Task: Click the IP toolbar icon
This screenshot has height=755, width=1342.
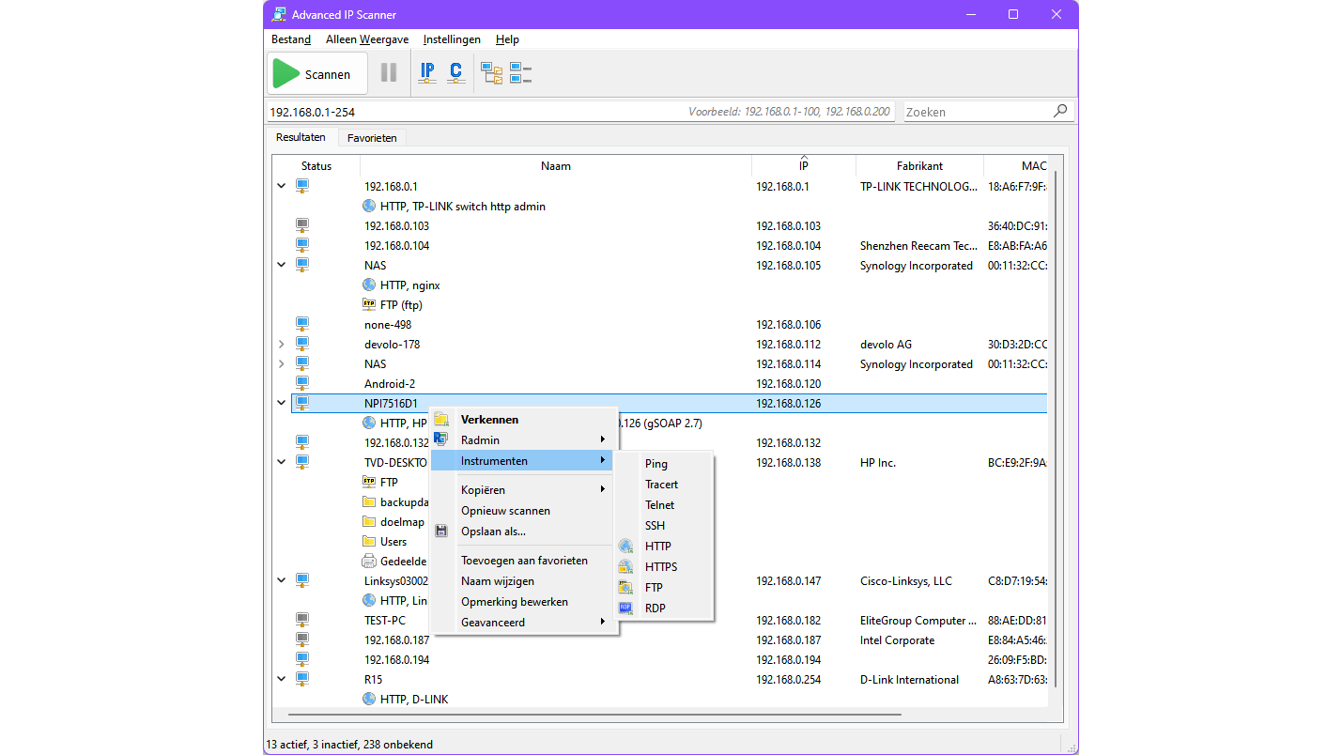Action: tap(427, 72)
